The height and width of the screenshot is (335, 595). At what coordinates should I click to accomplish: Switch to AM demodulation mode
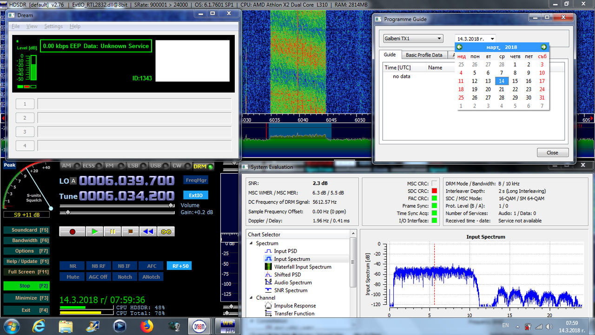click(71, 166)
